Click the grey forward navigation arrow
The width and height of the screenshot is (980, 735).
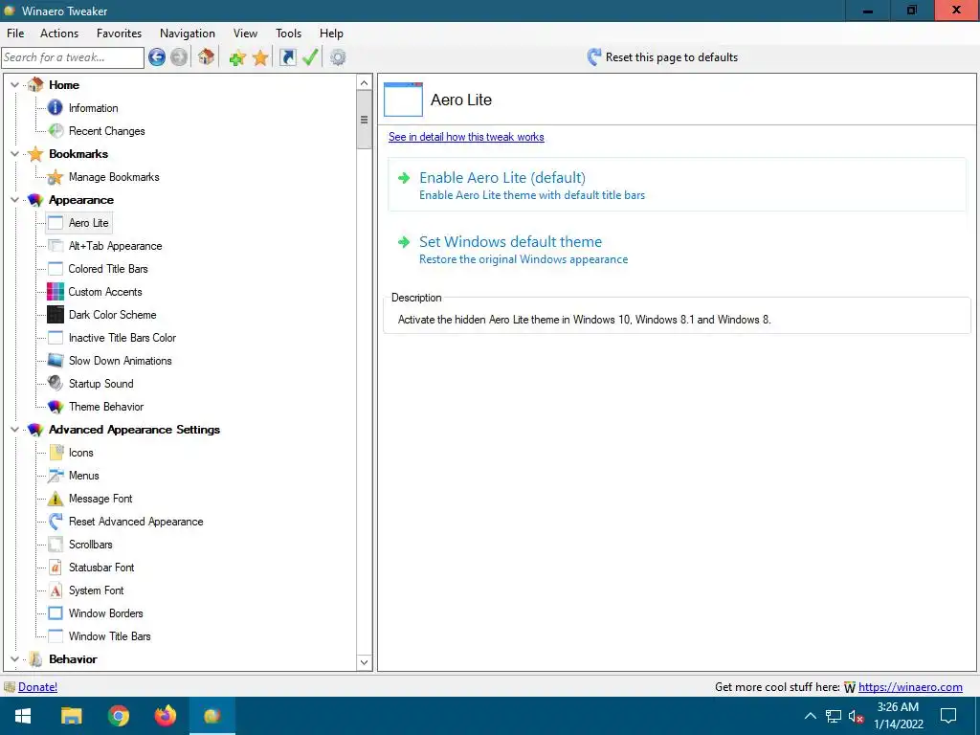[x=179, y=57]
